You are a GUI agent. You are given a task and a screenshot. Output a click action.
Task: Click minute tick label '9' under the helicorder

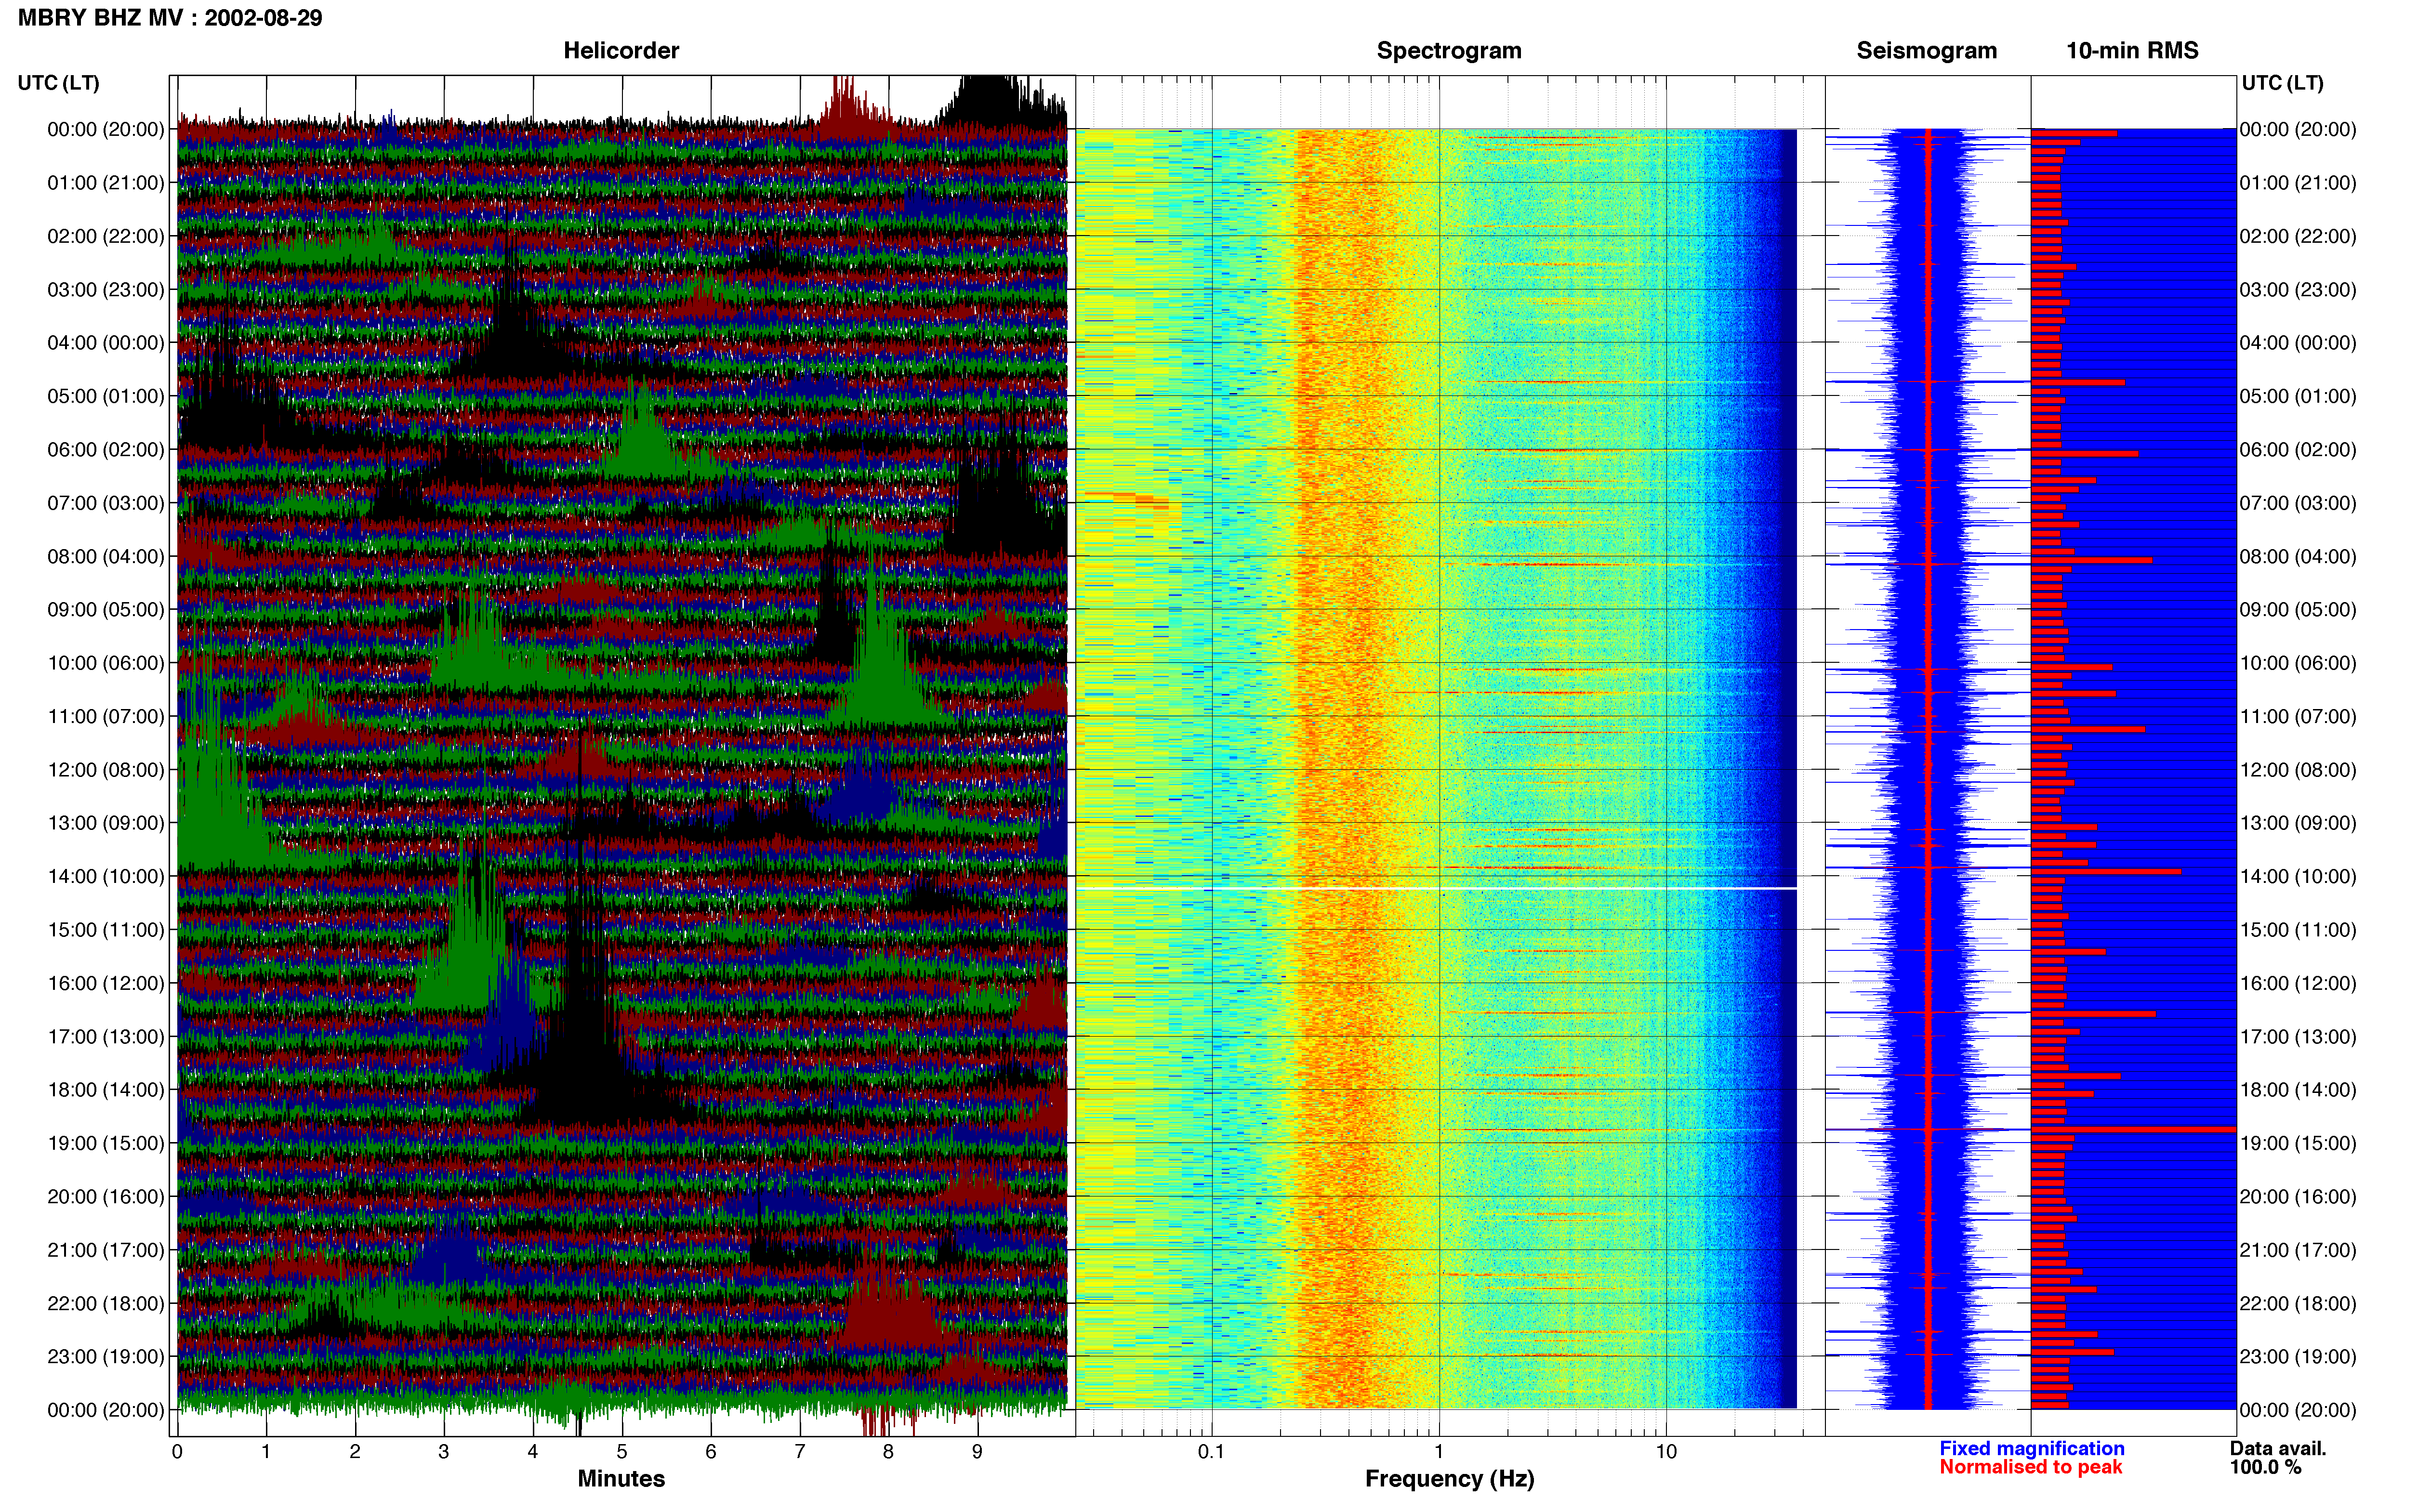pos(977,1452)
